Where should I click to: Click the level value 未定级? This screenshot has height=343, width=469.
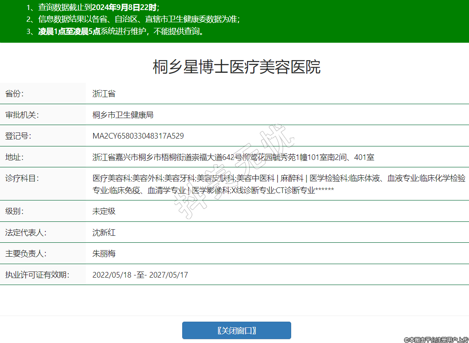[x=104, y=211]
